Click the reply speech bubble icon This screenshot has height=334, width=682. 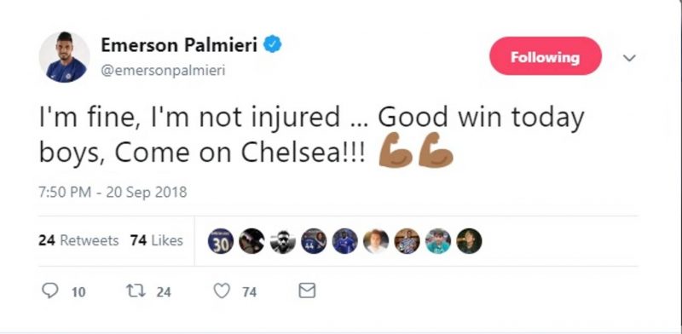pyautogui.click(x=50, y=291)
